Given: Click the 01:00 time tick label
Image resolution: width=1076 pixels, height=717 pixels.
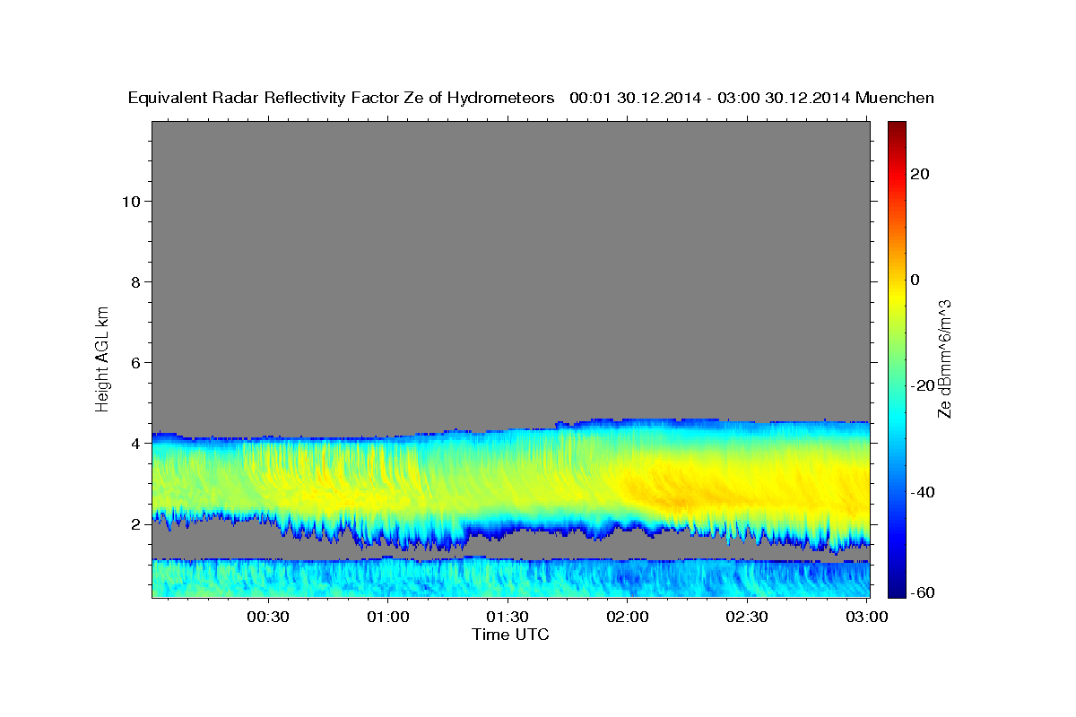Looking at the screenshot, I should 387,618.
